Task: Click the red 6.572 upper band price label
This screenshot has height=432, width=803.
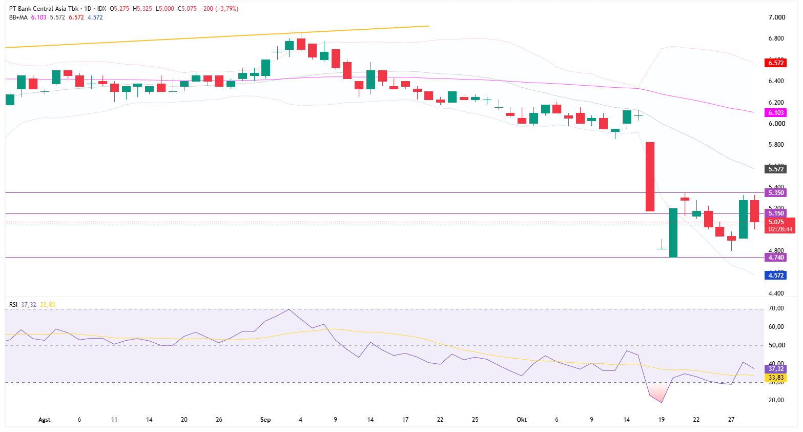Action: pos(776,63)
